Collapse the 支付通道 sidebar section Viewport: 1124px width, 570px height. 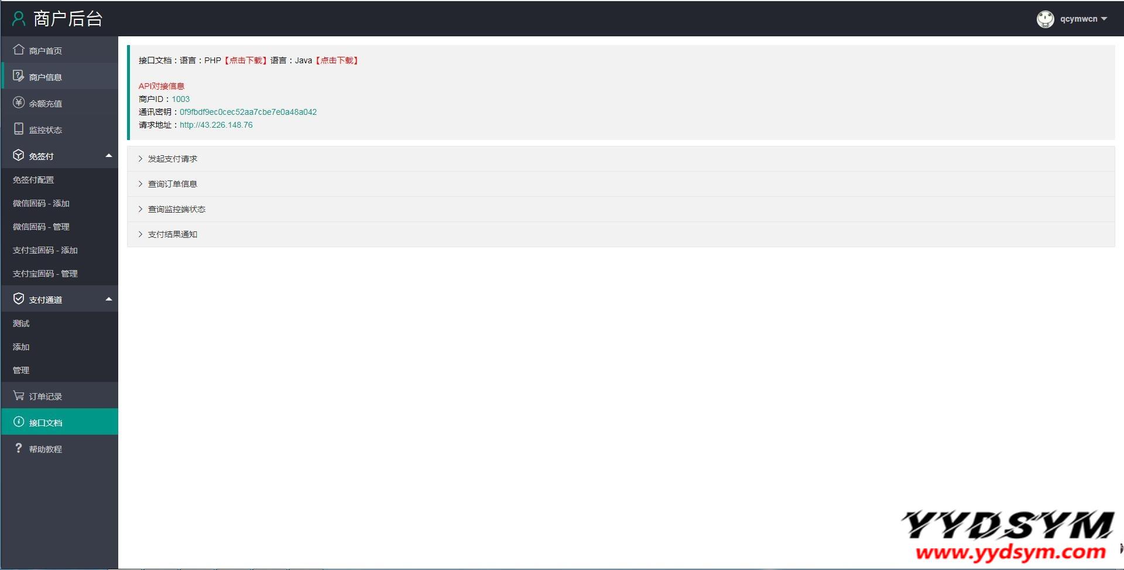[x=108, y=299]
